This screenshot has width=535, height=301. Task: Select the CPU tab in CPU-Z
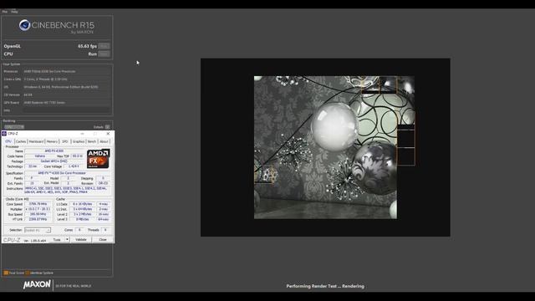tap(8, 141)
